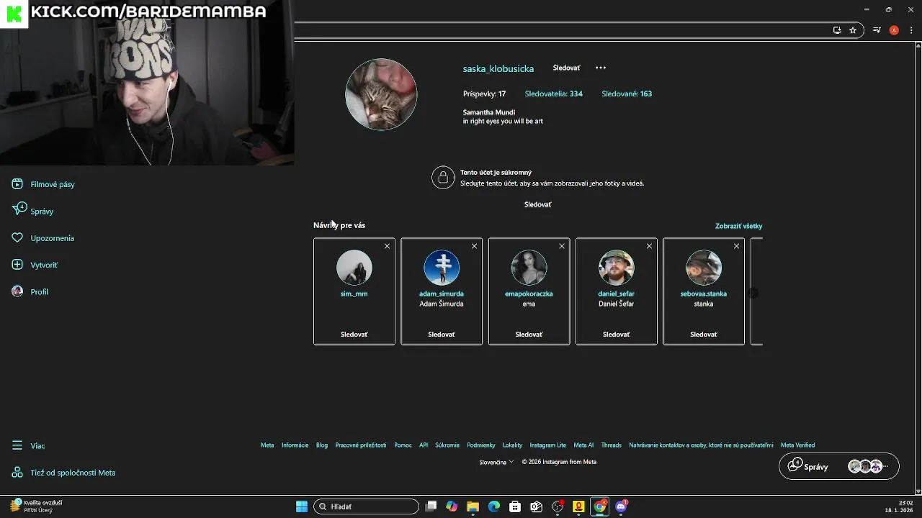Open the Meta AI footer link

(x=583, y=445)
